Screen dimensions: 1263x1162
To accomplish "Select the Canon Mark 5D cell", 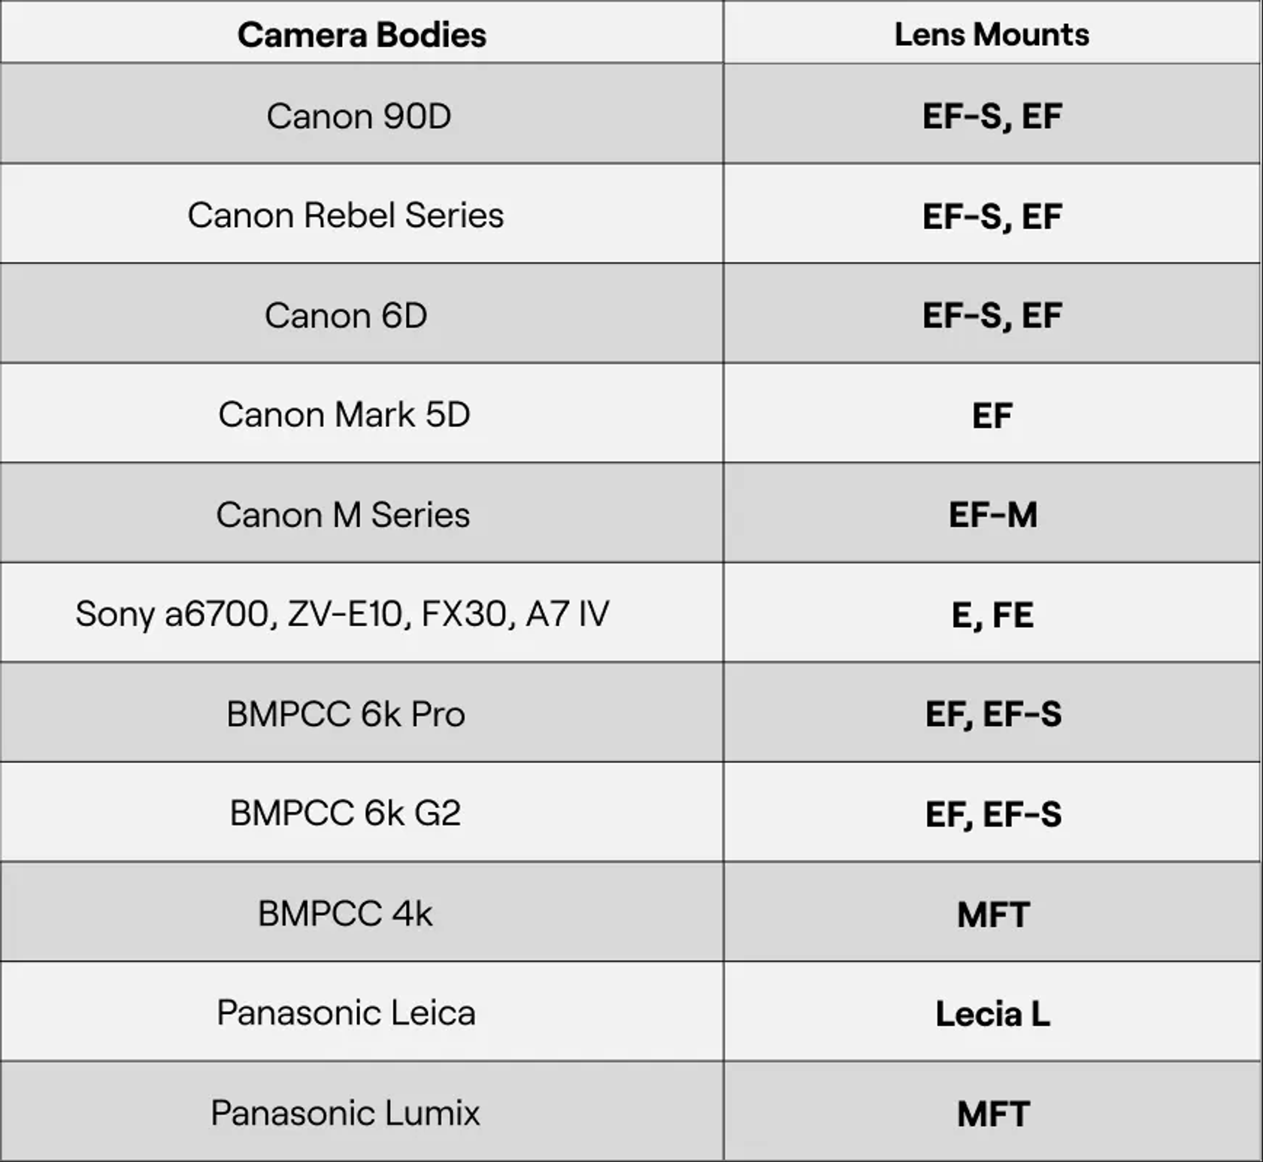I will (344, 415).
